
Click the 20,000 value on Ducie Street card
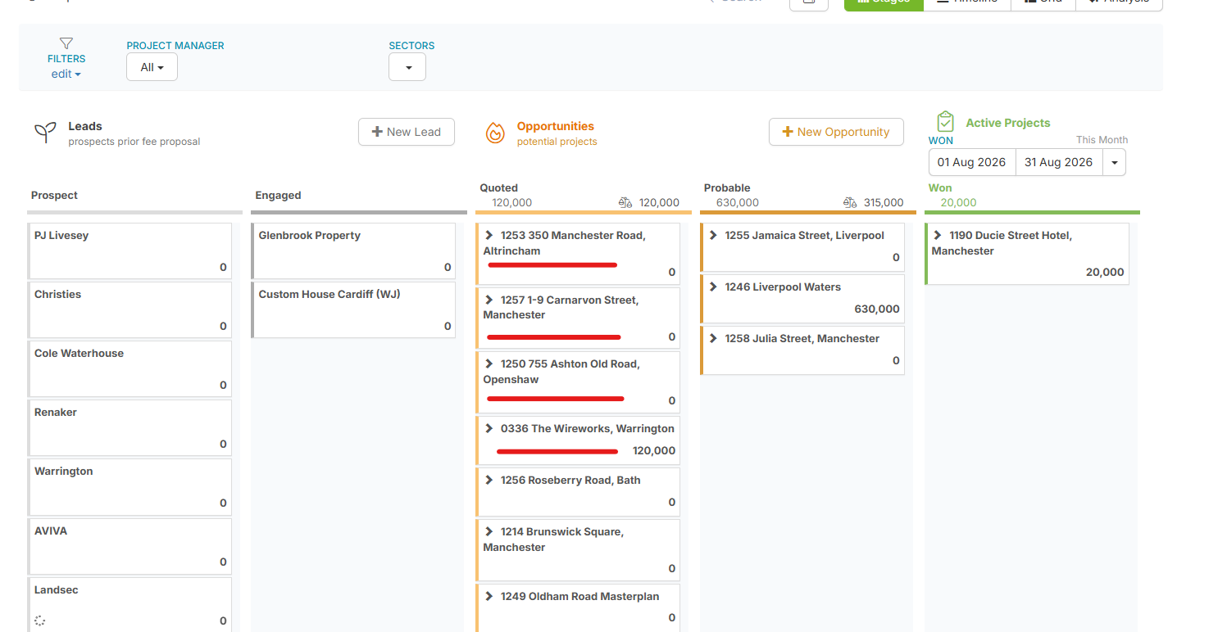tap(1105, 272)
